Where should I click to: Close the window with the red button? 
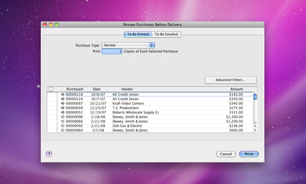pyautogui.click(x=45, y=25)
